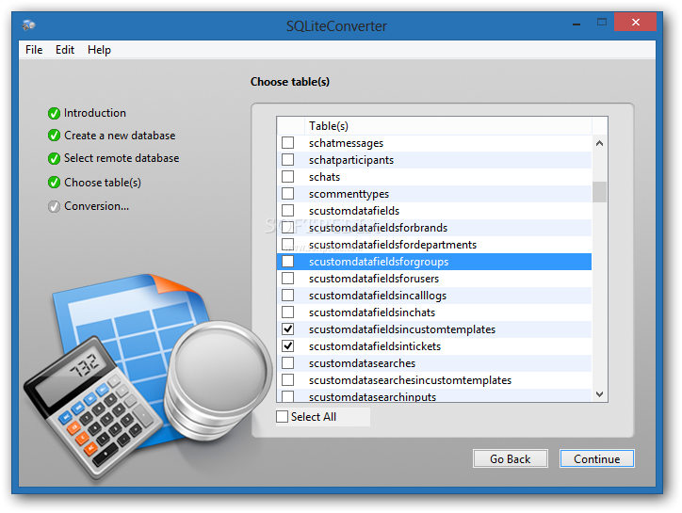Click the green check beside Create a new database
682x513 pixels.
click(54, 136)
